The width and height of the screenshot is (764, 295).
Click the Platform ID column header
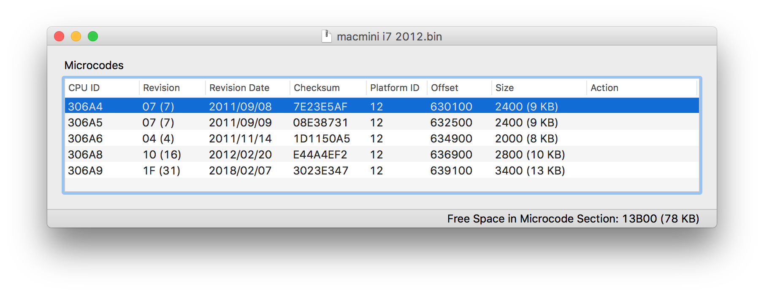[x=397, y=88]
